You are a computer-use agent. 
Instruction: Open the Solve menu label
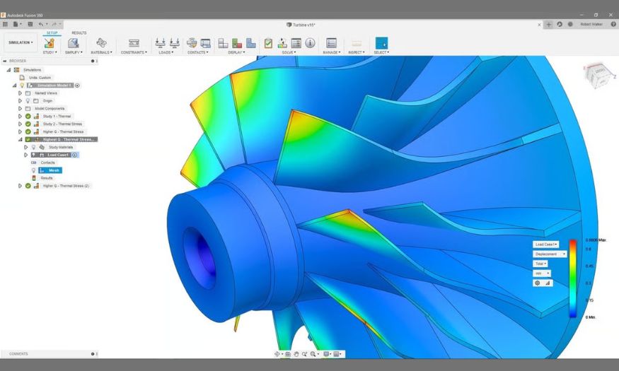point(289,52)
